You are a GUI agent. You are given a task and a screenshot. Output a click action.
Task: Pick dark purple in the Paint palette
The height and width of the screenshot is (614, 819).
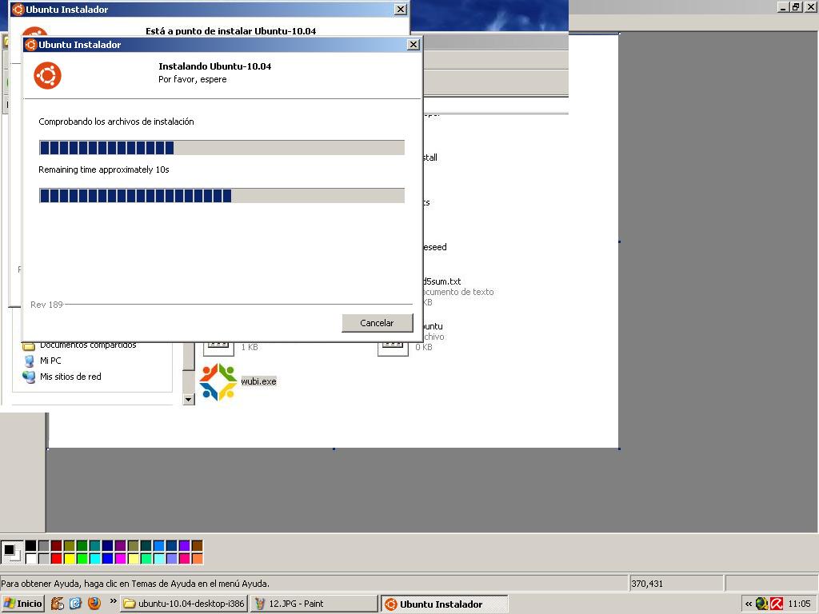click(120, 545)
